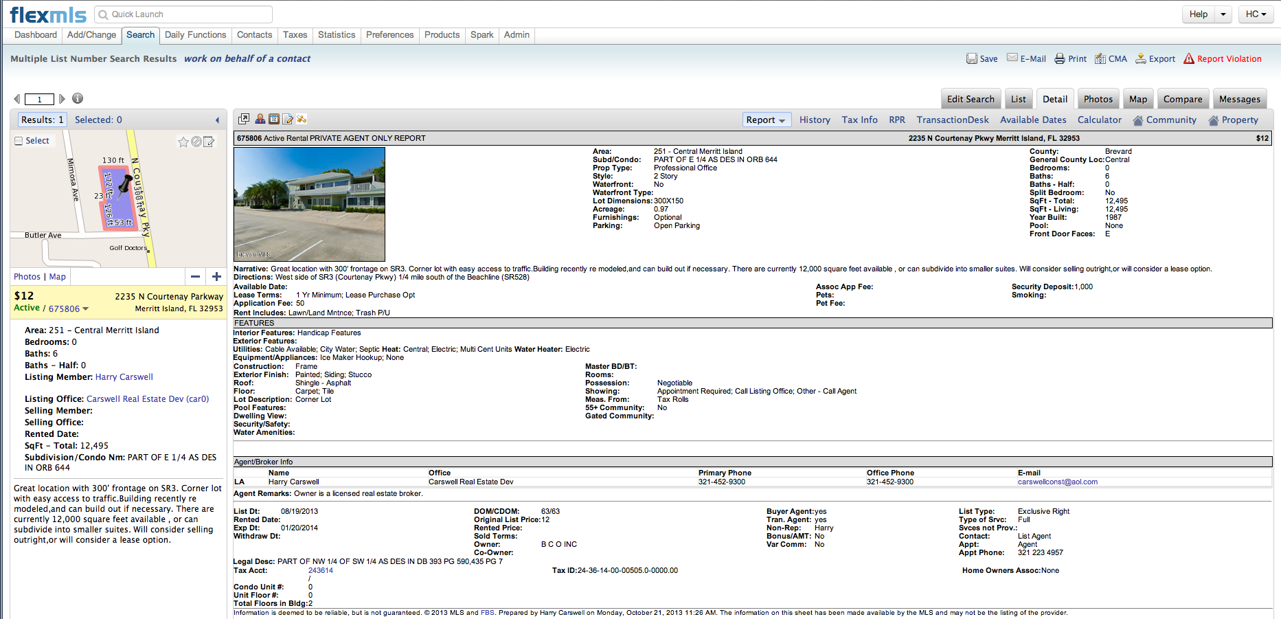Image resolution: width=1281 pixels, height=619 pixels.
Task: Collapse the results panel with left arrow
Action: click(x=218, y=120)
